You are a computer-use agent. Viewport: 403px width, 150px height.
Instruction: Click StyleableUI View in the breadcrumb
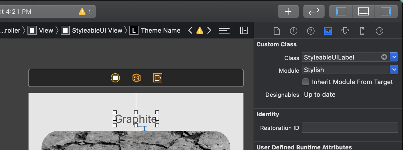coord(97,30)
